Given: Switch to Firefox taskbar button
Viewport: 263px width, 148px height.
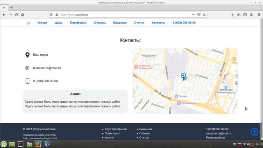Looking at the screenshot, I should point(38,144).
